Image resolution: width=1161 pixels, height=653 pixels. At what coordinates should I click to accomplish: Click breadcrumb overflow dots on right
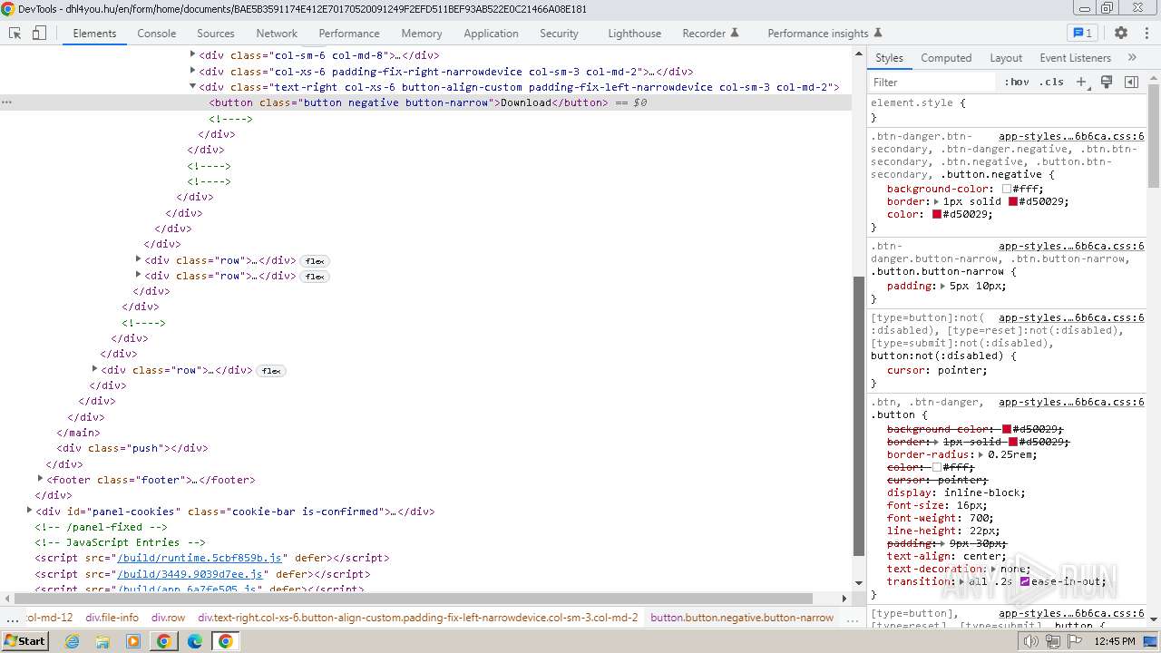click(853, 618)
